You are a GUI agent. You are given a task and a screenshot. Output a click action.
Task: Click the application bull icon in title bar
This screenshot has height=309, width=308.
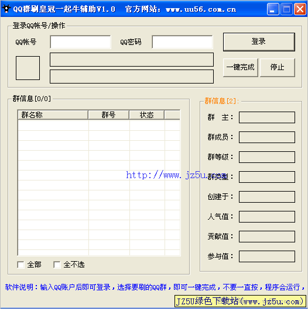[x=6, y=9]
